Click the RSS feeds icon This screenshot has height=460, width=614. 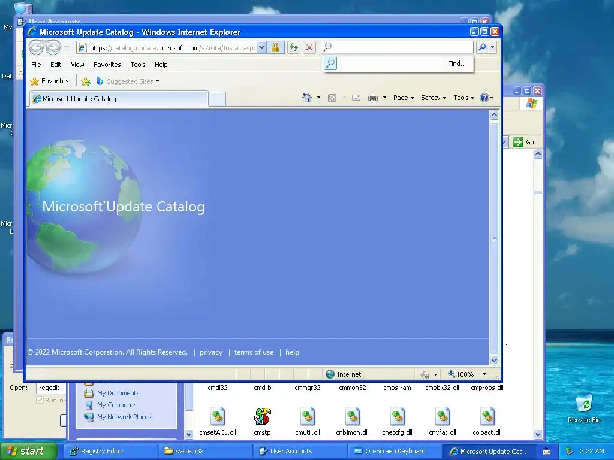332,98
